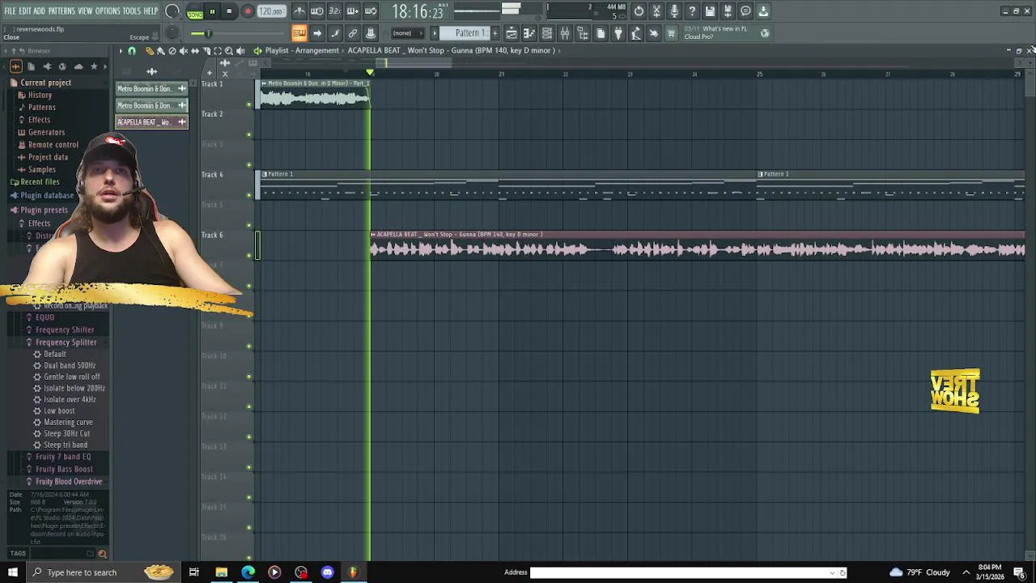The width and height of the screenshot is (1036, 583).
Task: Click the plugin picker plug icon
Action: pyautogui.click(x=618, y=33)
